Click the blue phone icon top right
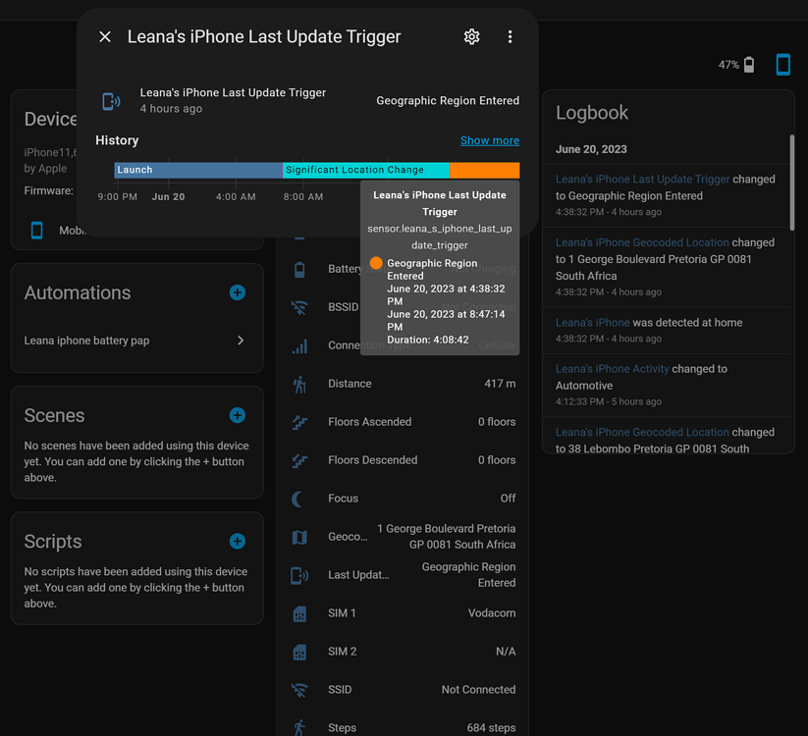The image size is (808, 736). [782, 65]
